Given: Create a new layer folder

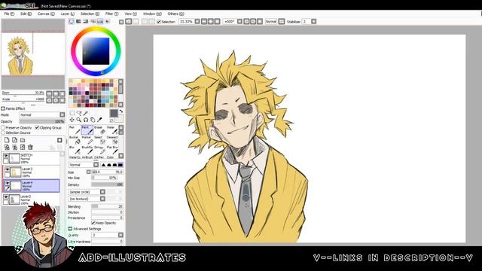Looking at the screenshot, I should click(x=23, y=140).
